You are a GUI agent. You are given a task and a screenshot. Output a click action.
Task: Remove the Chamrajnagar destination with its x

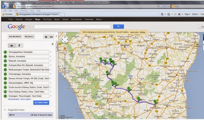coord(51,74)
